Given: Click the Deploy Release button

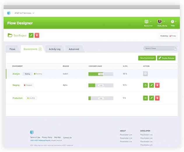Looking at the screenshot, I should (166, 58).
